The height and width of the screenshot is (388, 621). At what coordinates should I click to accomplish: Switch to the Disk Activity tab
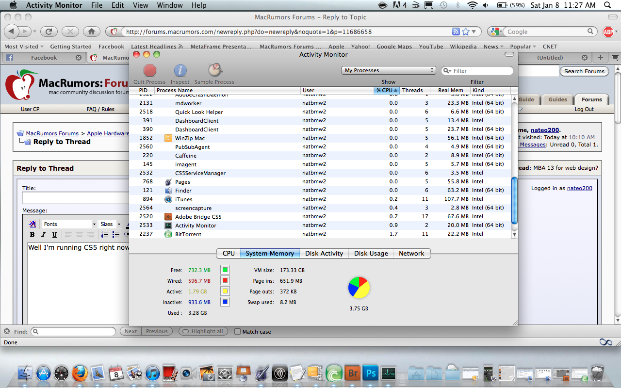click(x=324, y=254)
